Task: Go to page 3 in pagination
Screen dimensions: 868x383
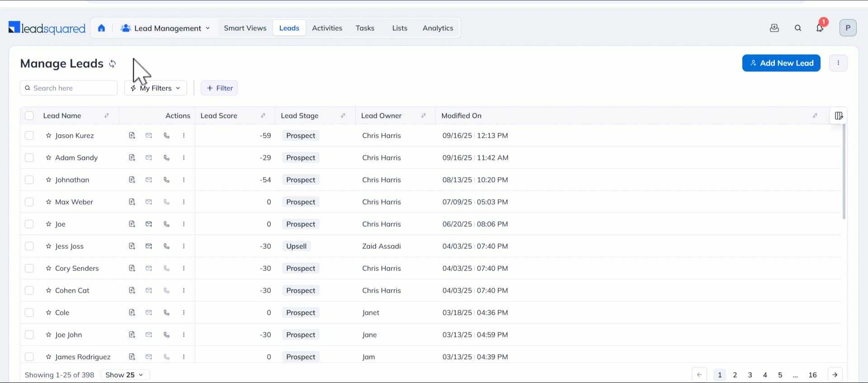Action: (x=750, y=375)
